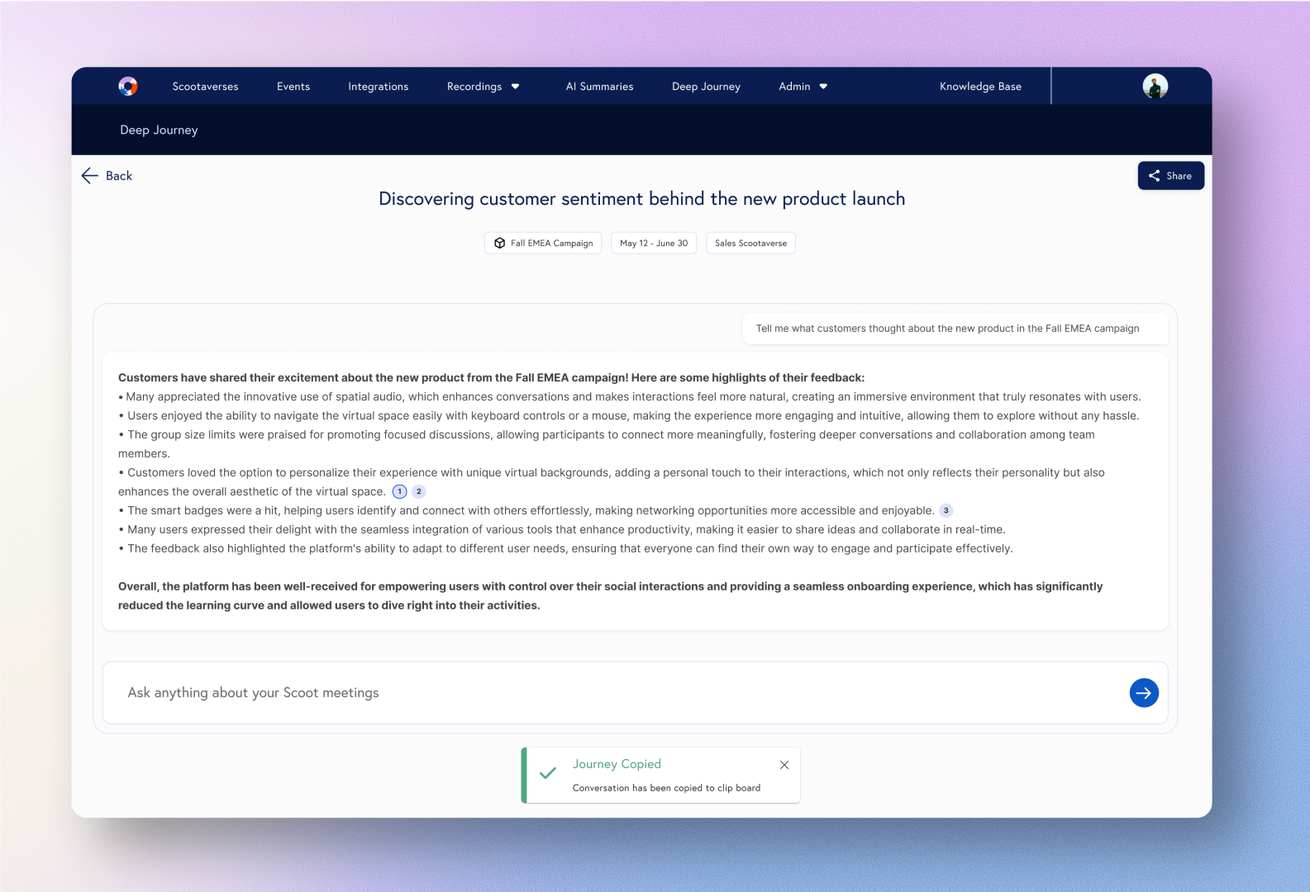Click the bullet about seamless integration of tools
This screenshot has height=892, width=1310.
(x=562, y=529)
